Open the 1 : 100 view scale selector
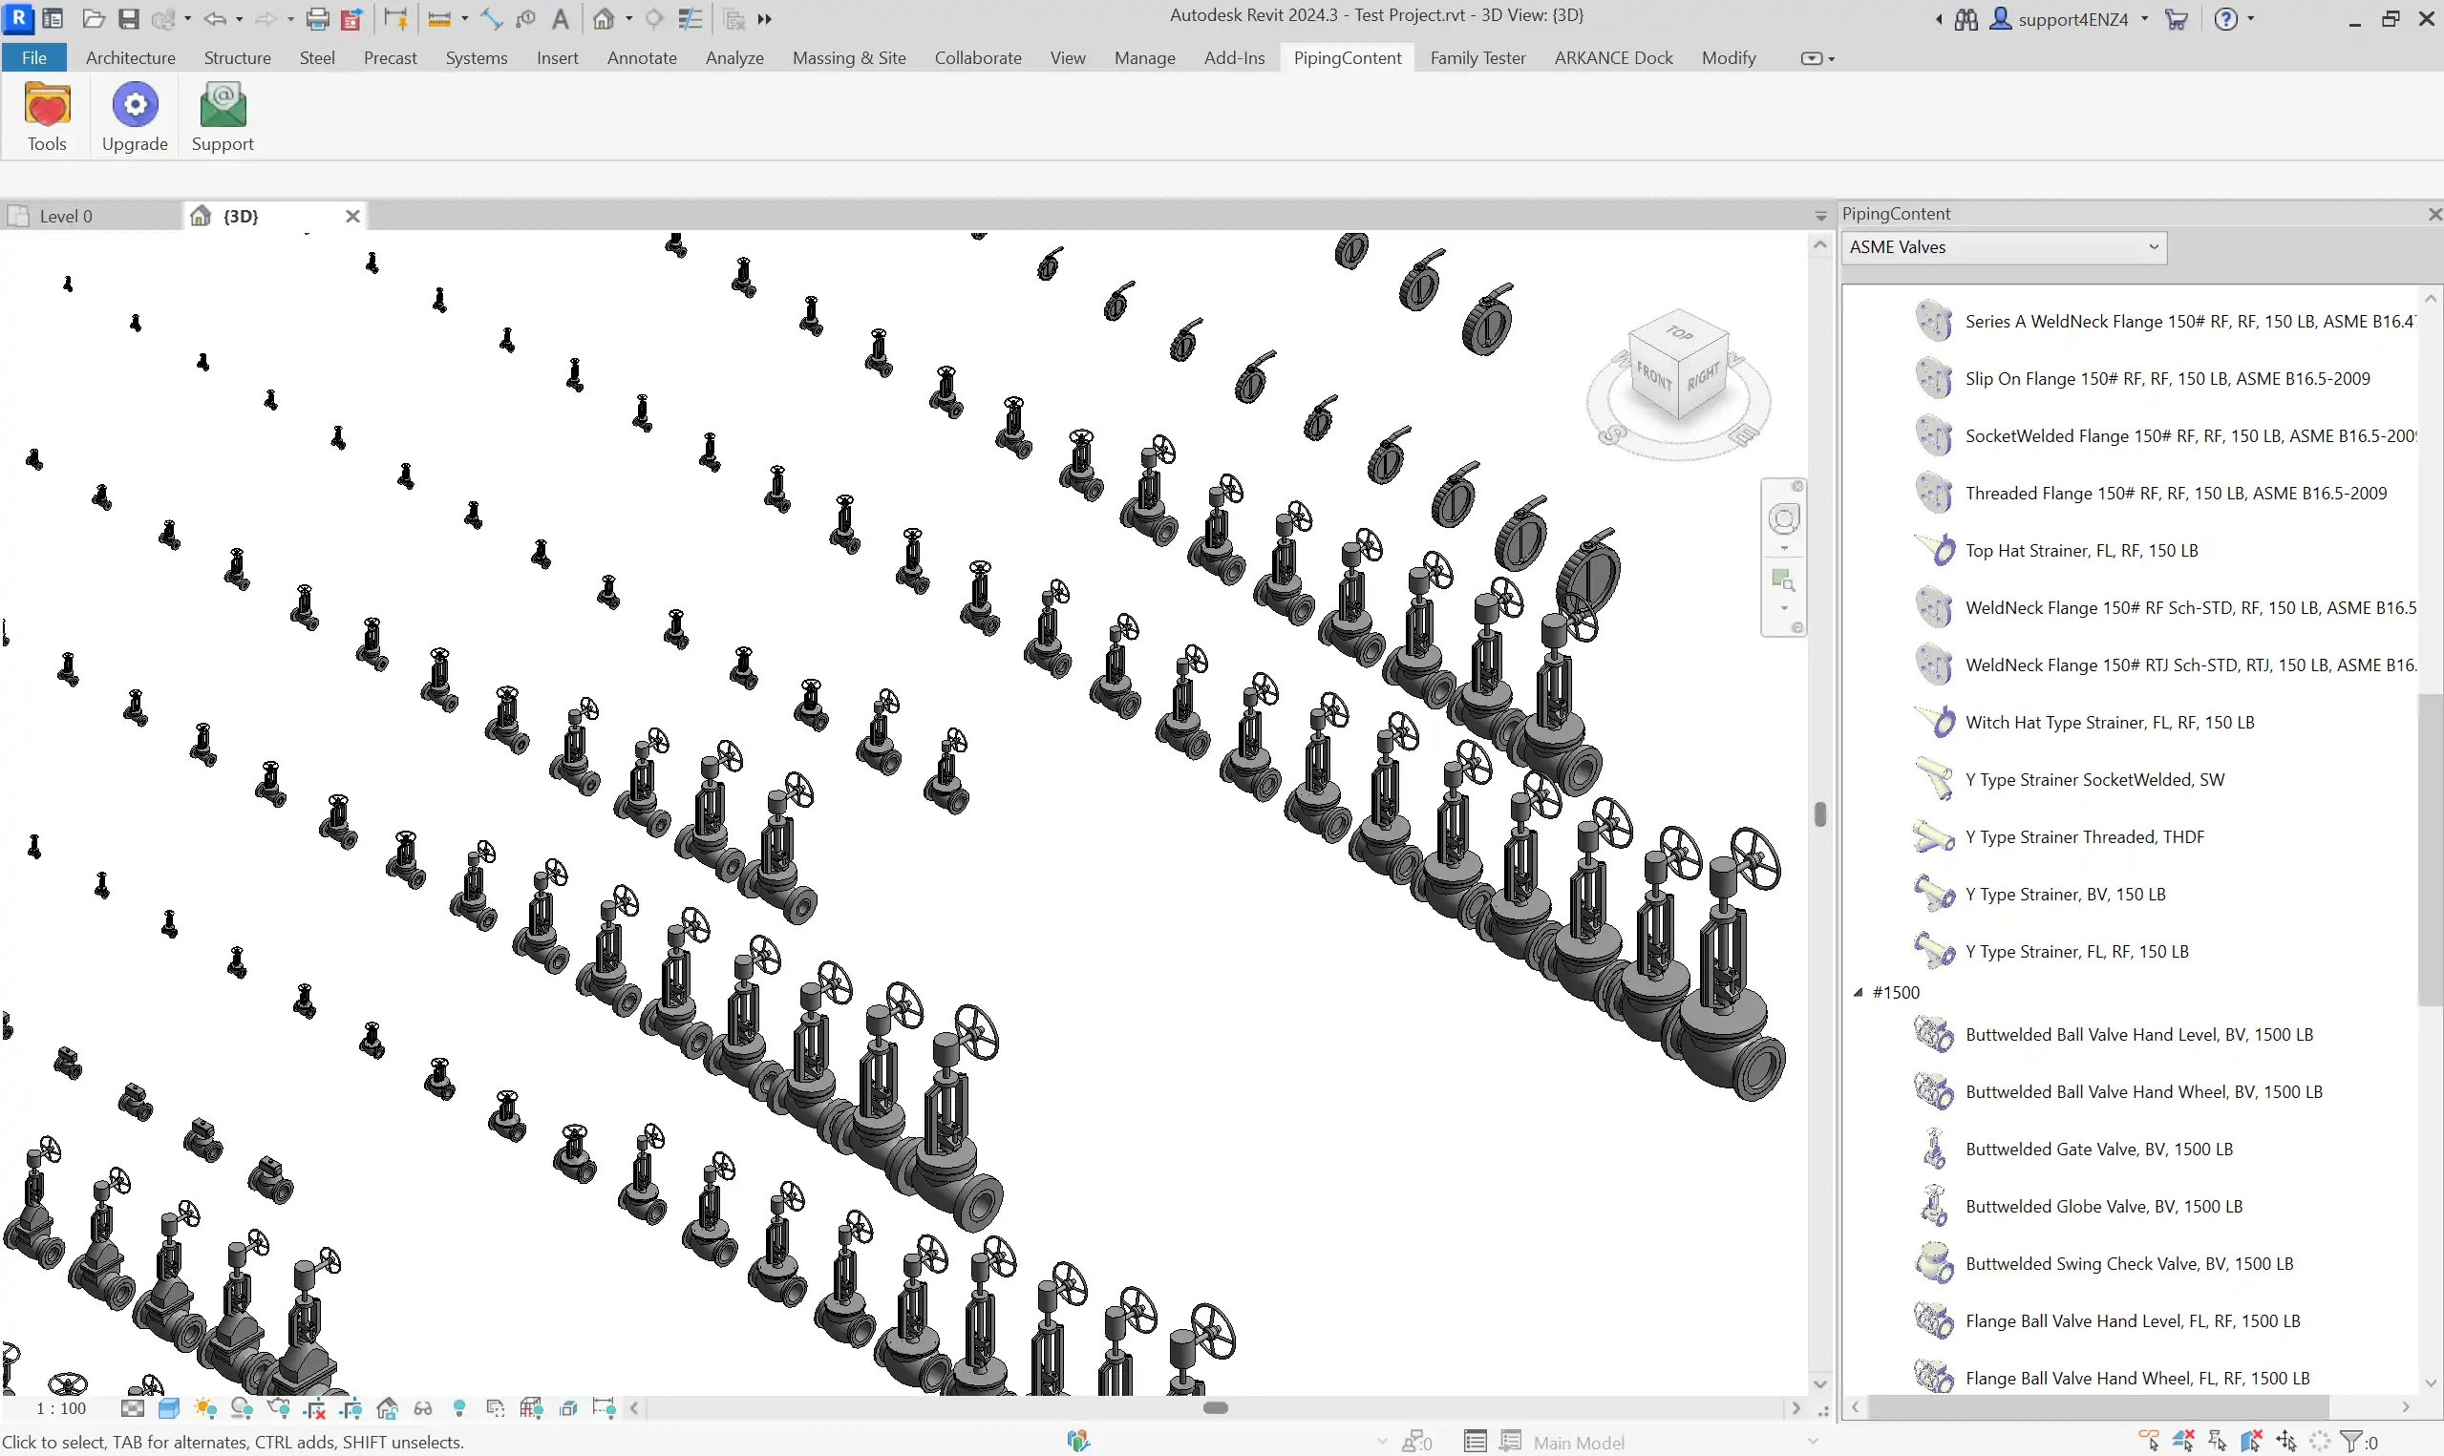The width and height of the screenshot is (2444, 1456). [x=61, y=1409]
